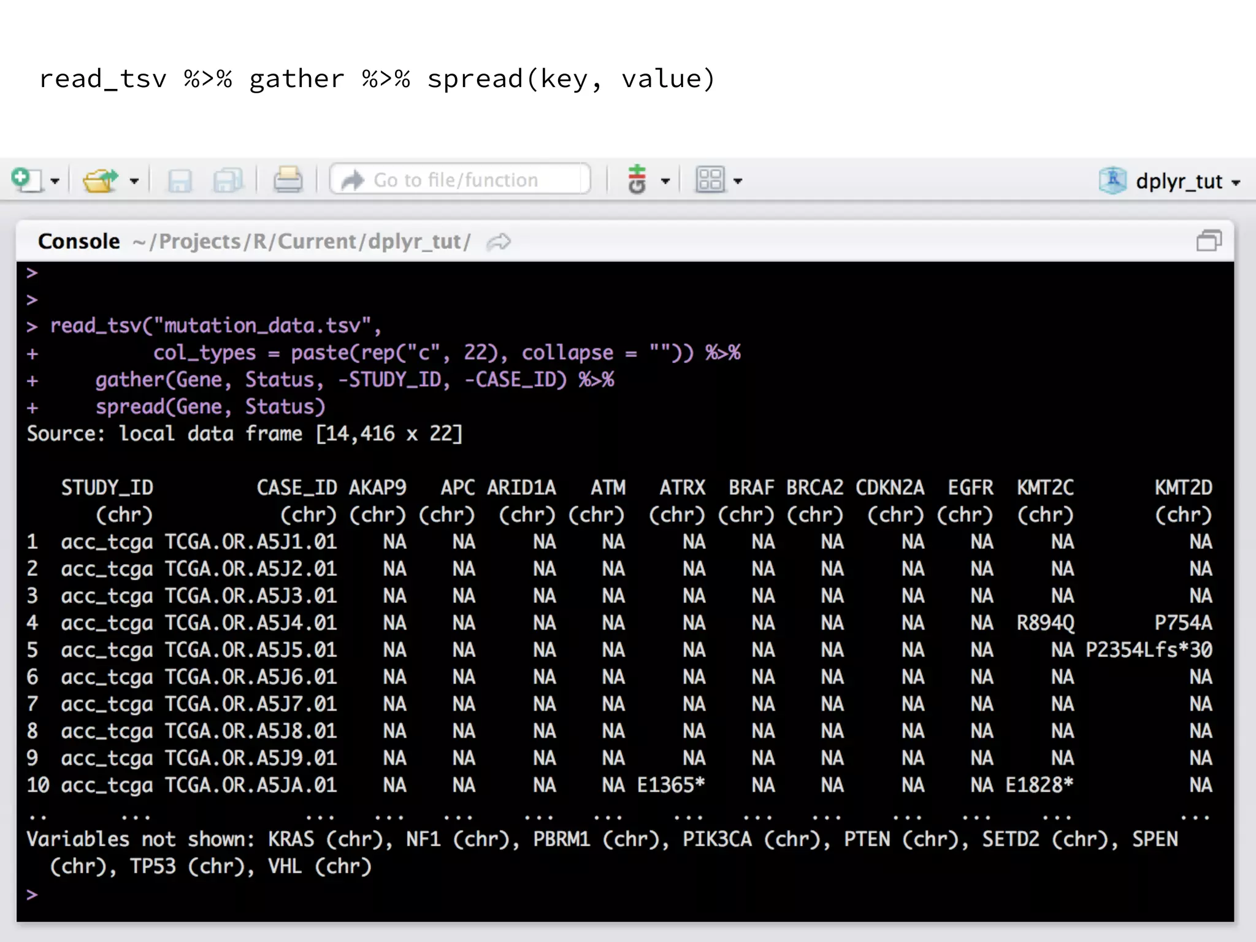Screen dimensions: 1256x942
Task: Click the P2354Lfs*30 mutation value
Action: 1149,650
